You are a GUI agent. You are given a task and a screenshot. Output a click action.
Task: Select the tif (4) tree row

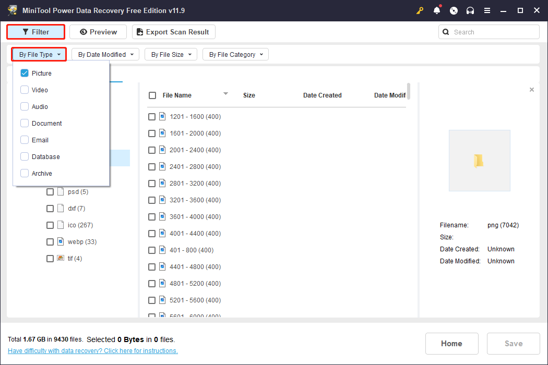[75, 259]
